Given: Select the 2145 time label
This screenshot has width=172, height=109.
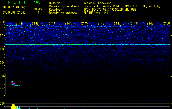Looking at the screenshot, I should pos(84,23).
